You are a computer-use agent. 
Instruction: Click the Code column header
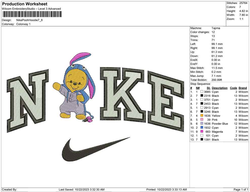[x=233, y=88]
